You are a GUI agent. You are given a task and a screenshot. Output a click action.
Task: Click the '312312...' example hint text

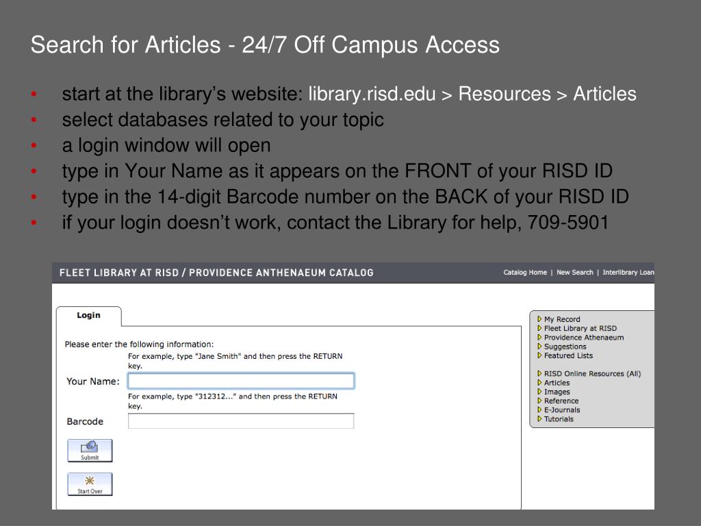click(233, 401)
